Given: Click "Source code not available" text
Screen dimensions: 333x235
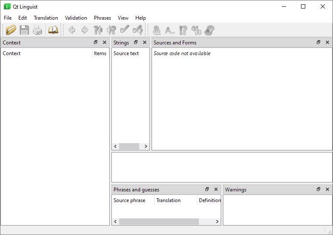Looking at the screenshot, I should click(x=182, y=53).
